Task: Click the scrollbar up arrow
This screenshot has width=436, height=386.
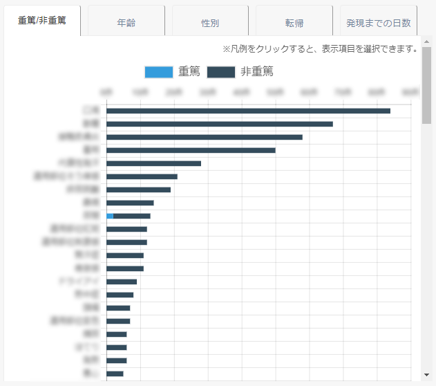Action: coord(426,41)
